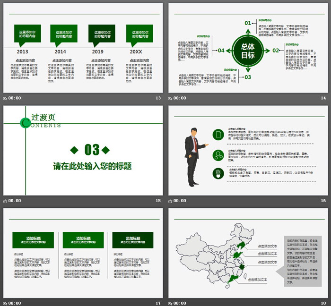
Task: Click the linked circles icon in slide 16
Action: (x=218, y=154)
